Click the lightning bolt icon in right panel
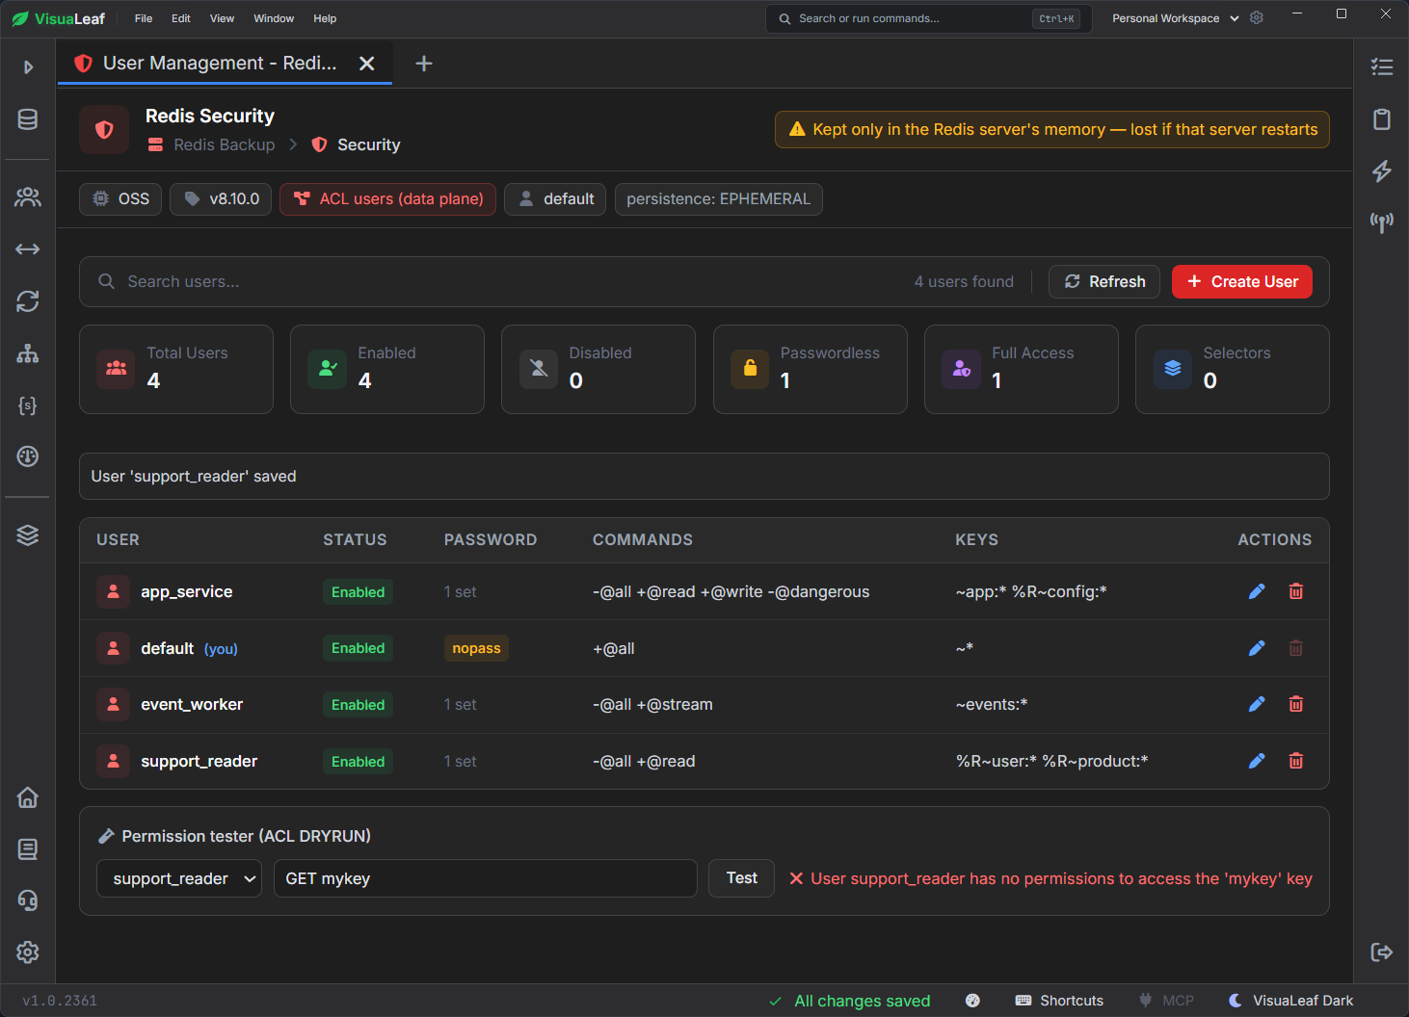The image size is (1409, 1017). (x=1382, y=170)
